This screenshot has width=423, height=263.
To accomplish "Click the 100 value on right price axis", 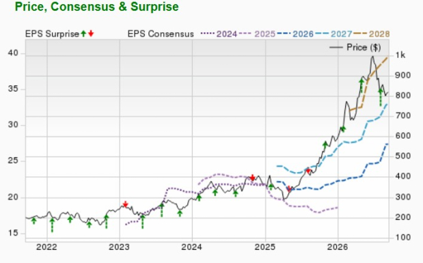I will tap(403, 238).
